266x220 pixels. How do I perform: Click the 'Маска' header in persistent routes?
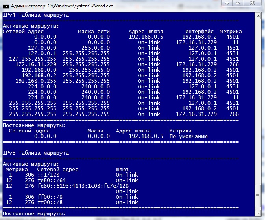pyautogui.click(x=95, y=131)
